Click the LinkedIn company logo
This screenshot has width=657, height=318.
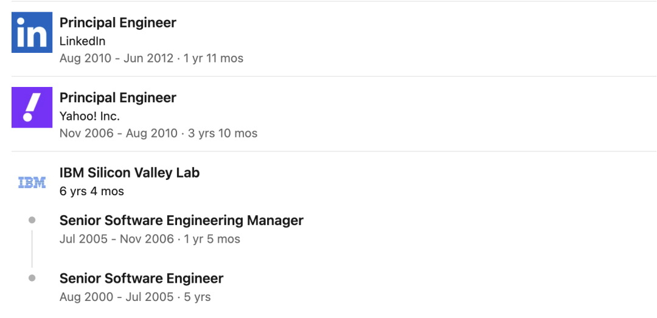pos(32,32)
